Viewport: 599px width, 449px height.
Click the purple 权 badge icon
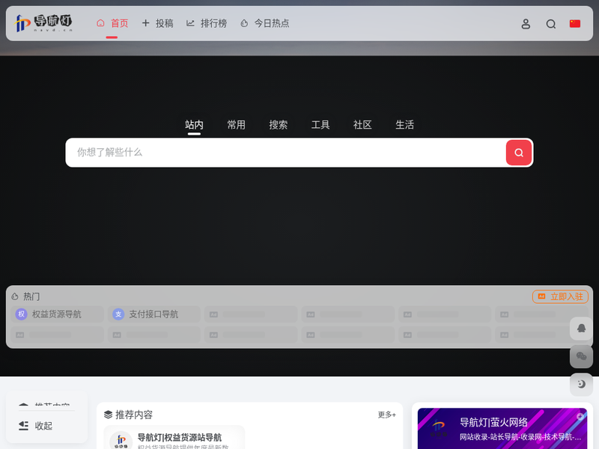tap(22, 314)
